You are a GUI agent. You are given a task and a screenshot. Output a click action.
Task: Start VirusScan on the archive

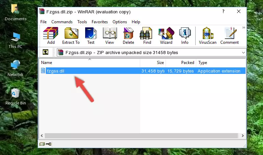tap(208, 36)
